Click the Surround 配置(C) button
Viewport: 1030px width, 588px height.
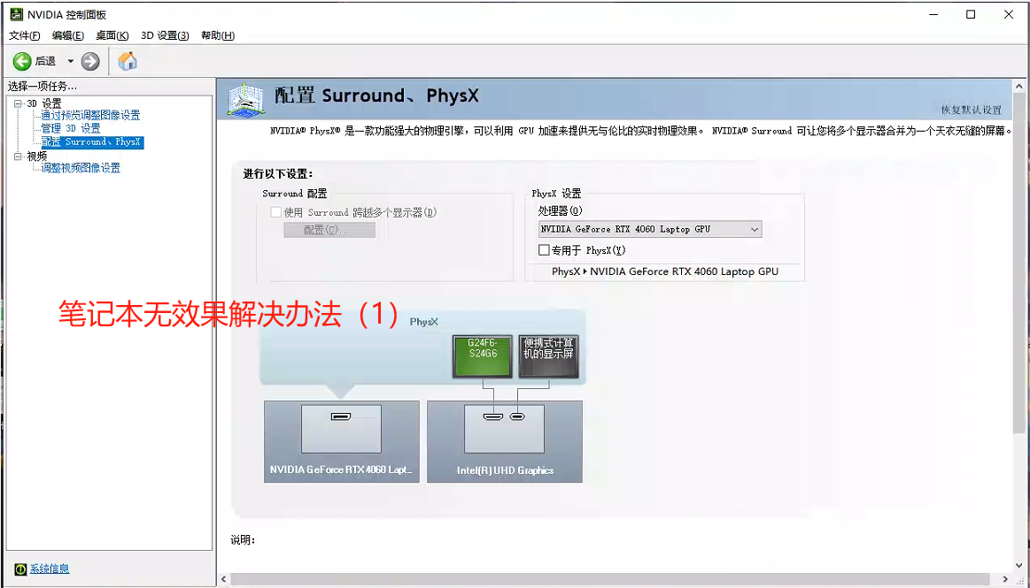tap(329, 230)
